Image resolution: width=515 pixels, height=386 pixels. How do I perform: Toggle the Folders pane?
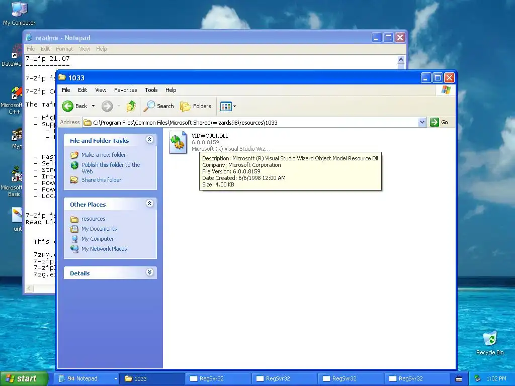pos(196,106)
